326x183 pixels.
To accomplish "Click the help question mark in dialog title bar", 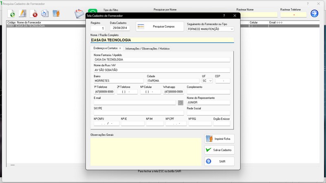I will [x=224, y=15].
